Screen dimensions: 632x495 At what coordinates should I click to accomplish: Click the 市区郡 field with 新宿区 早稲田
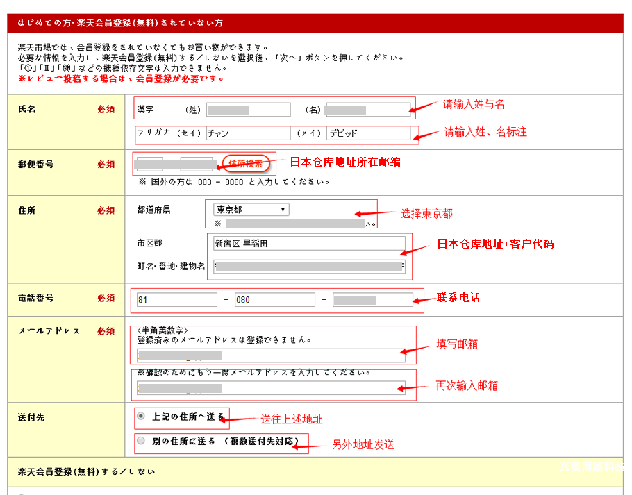click(x=309, y=244)
